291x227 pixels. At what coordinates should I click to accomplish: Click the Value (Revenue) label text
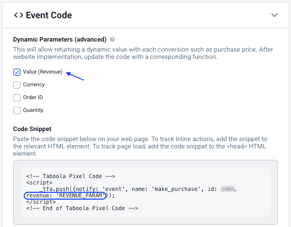(x=42, y=72)
